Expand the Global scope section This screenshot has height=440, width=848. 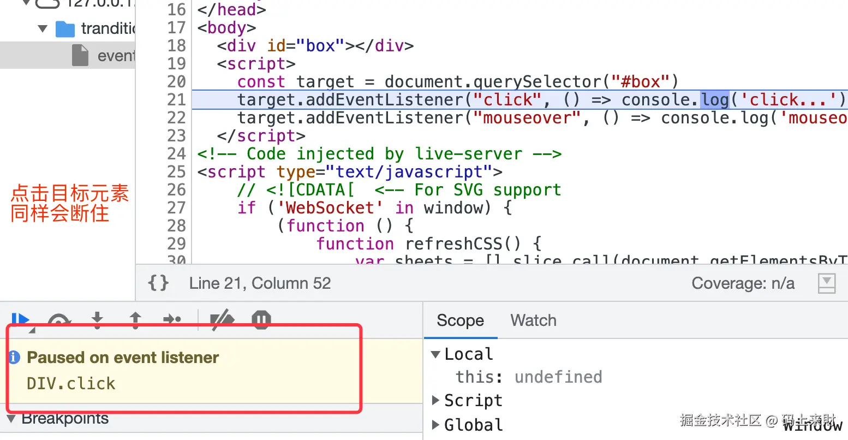point(435,425)
